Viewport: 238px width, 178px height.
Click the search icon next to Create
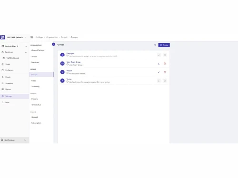[155, 45]
